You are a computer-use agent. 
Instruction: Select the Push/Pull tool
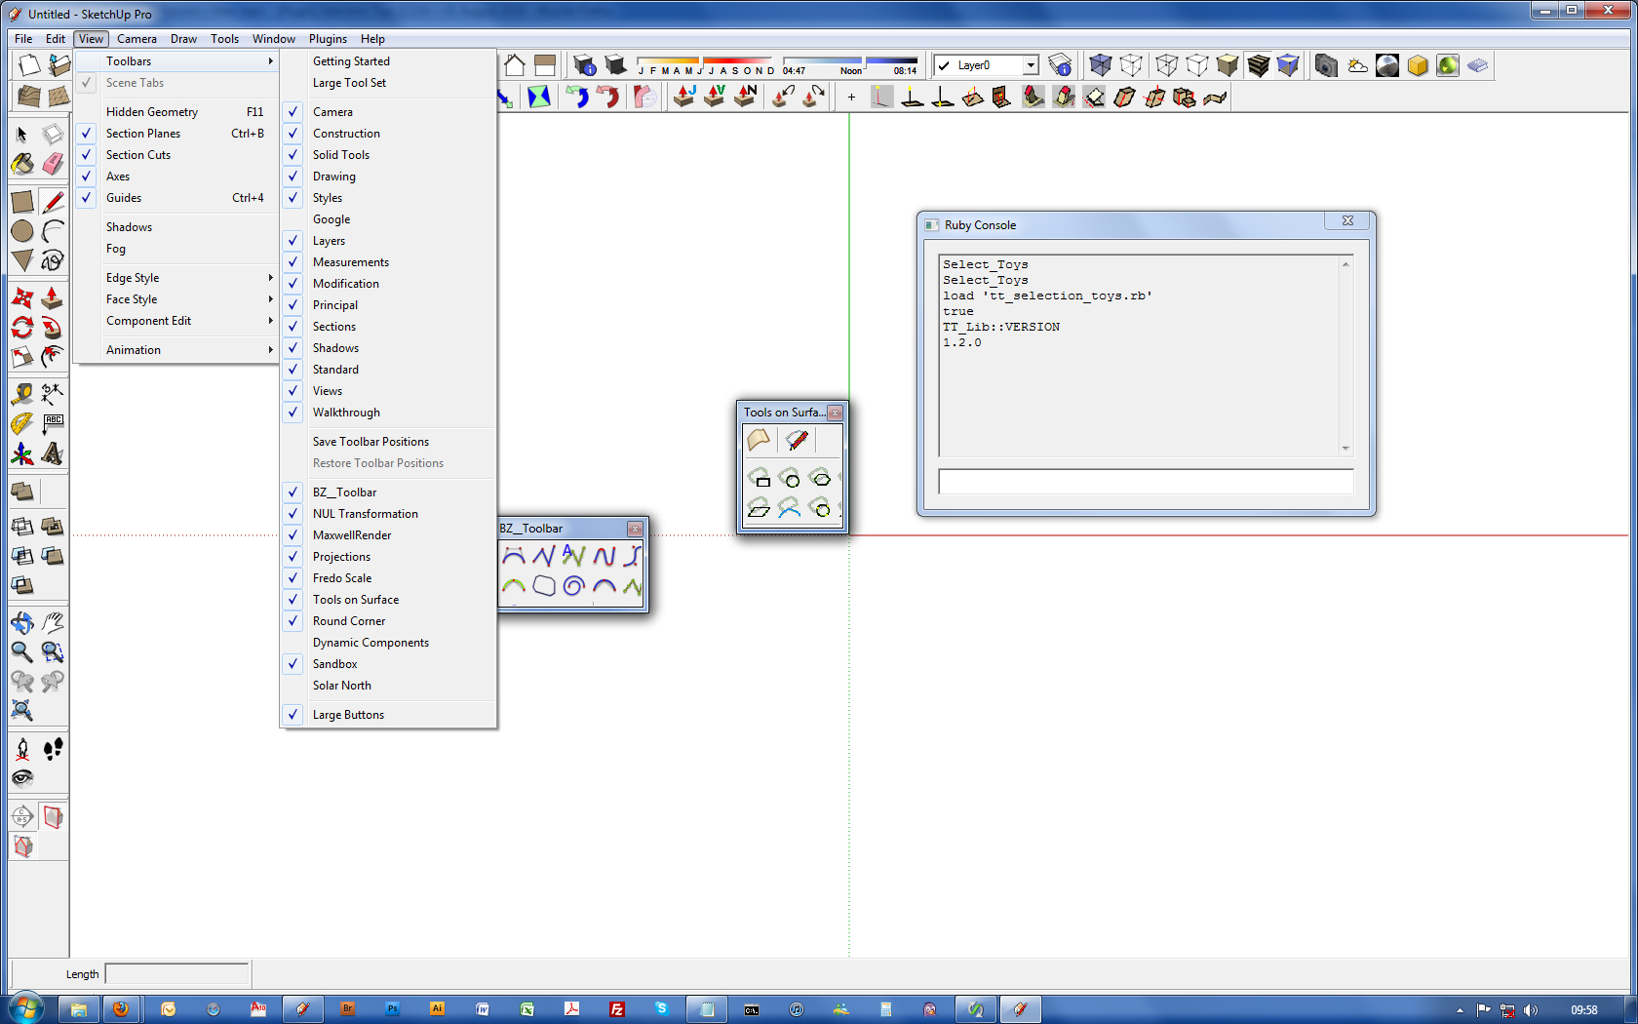53,298
